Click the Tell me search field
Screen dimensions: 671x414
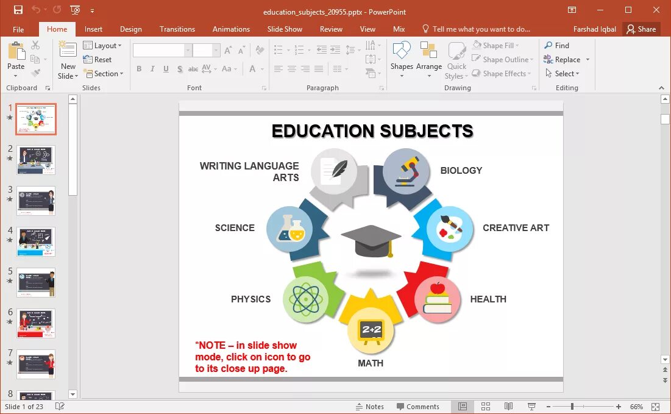(x=476, y=29)
